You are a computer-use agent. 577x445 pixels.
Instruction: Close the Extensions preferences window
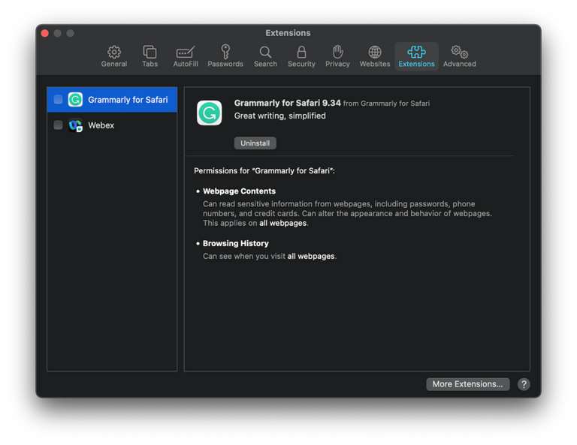tap(45, 34)
